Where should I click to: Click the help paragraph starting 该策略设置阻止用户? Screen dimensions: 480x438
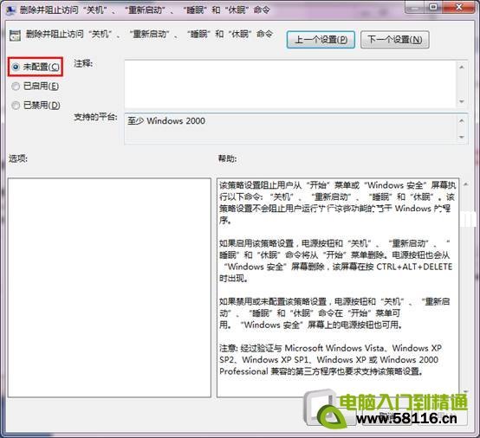point(337,203)
